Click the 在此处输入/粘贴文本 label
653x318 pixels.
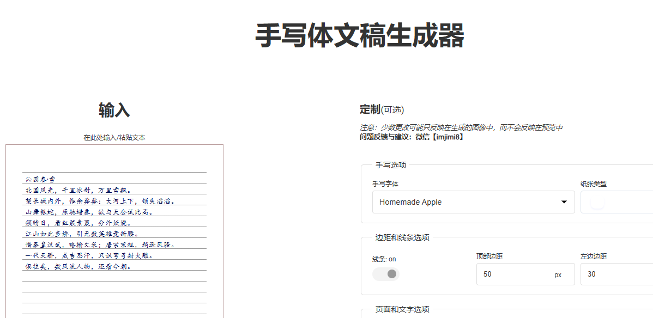(114, 138)
